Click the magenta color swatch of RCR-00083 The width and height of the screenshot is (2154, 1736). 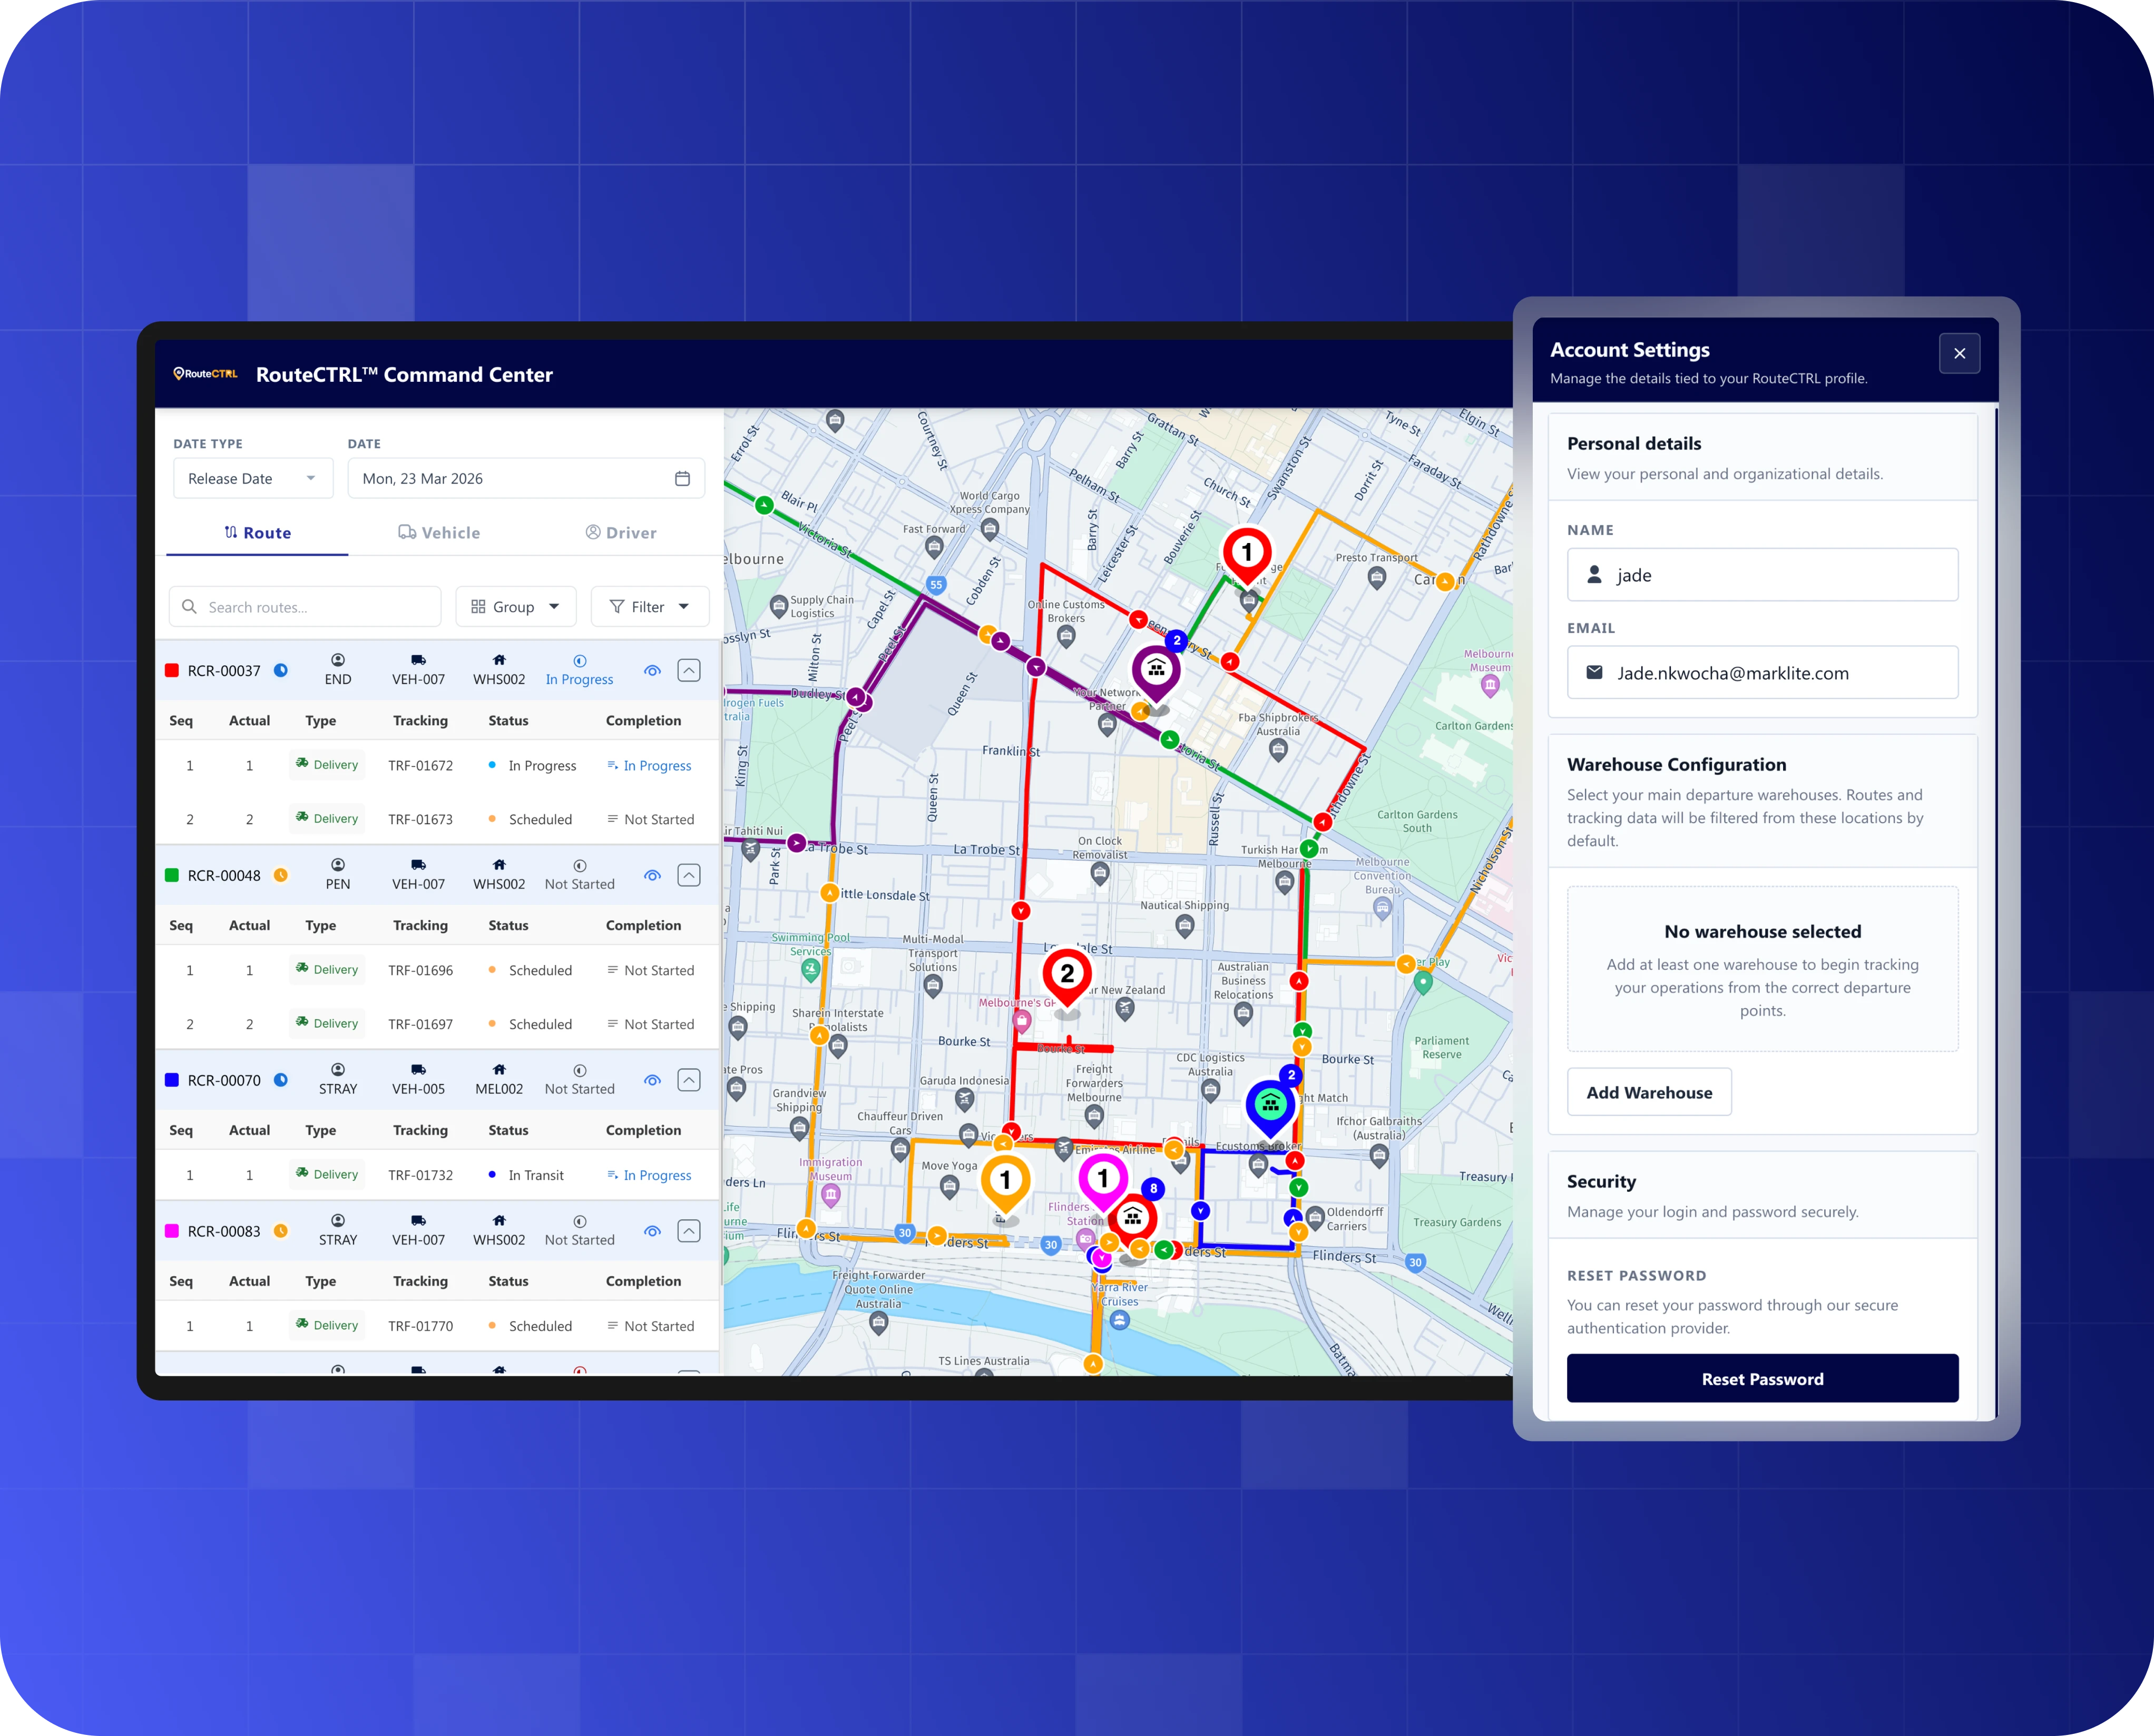[x=172, y=1232]
